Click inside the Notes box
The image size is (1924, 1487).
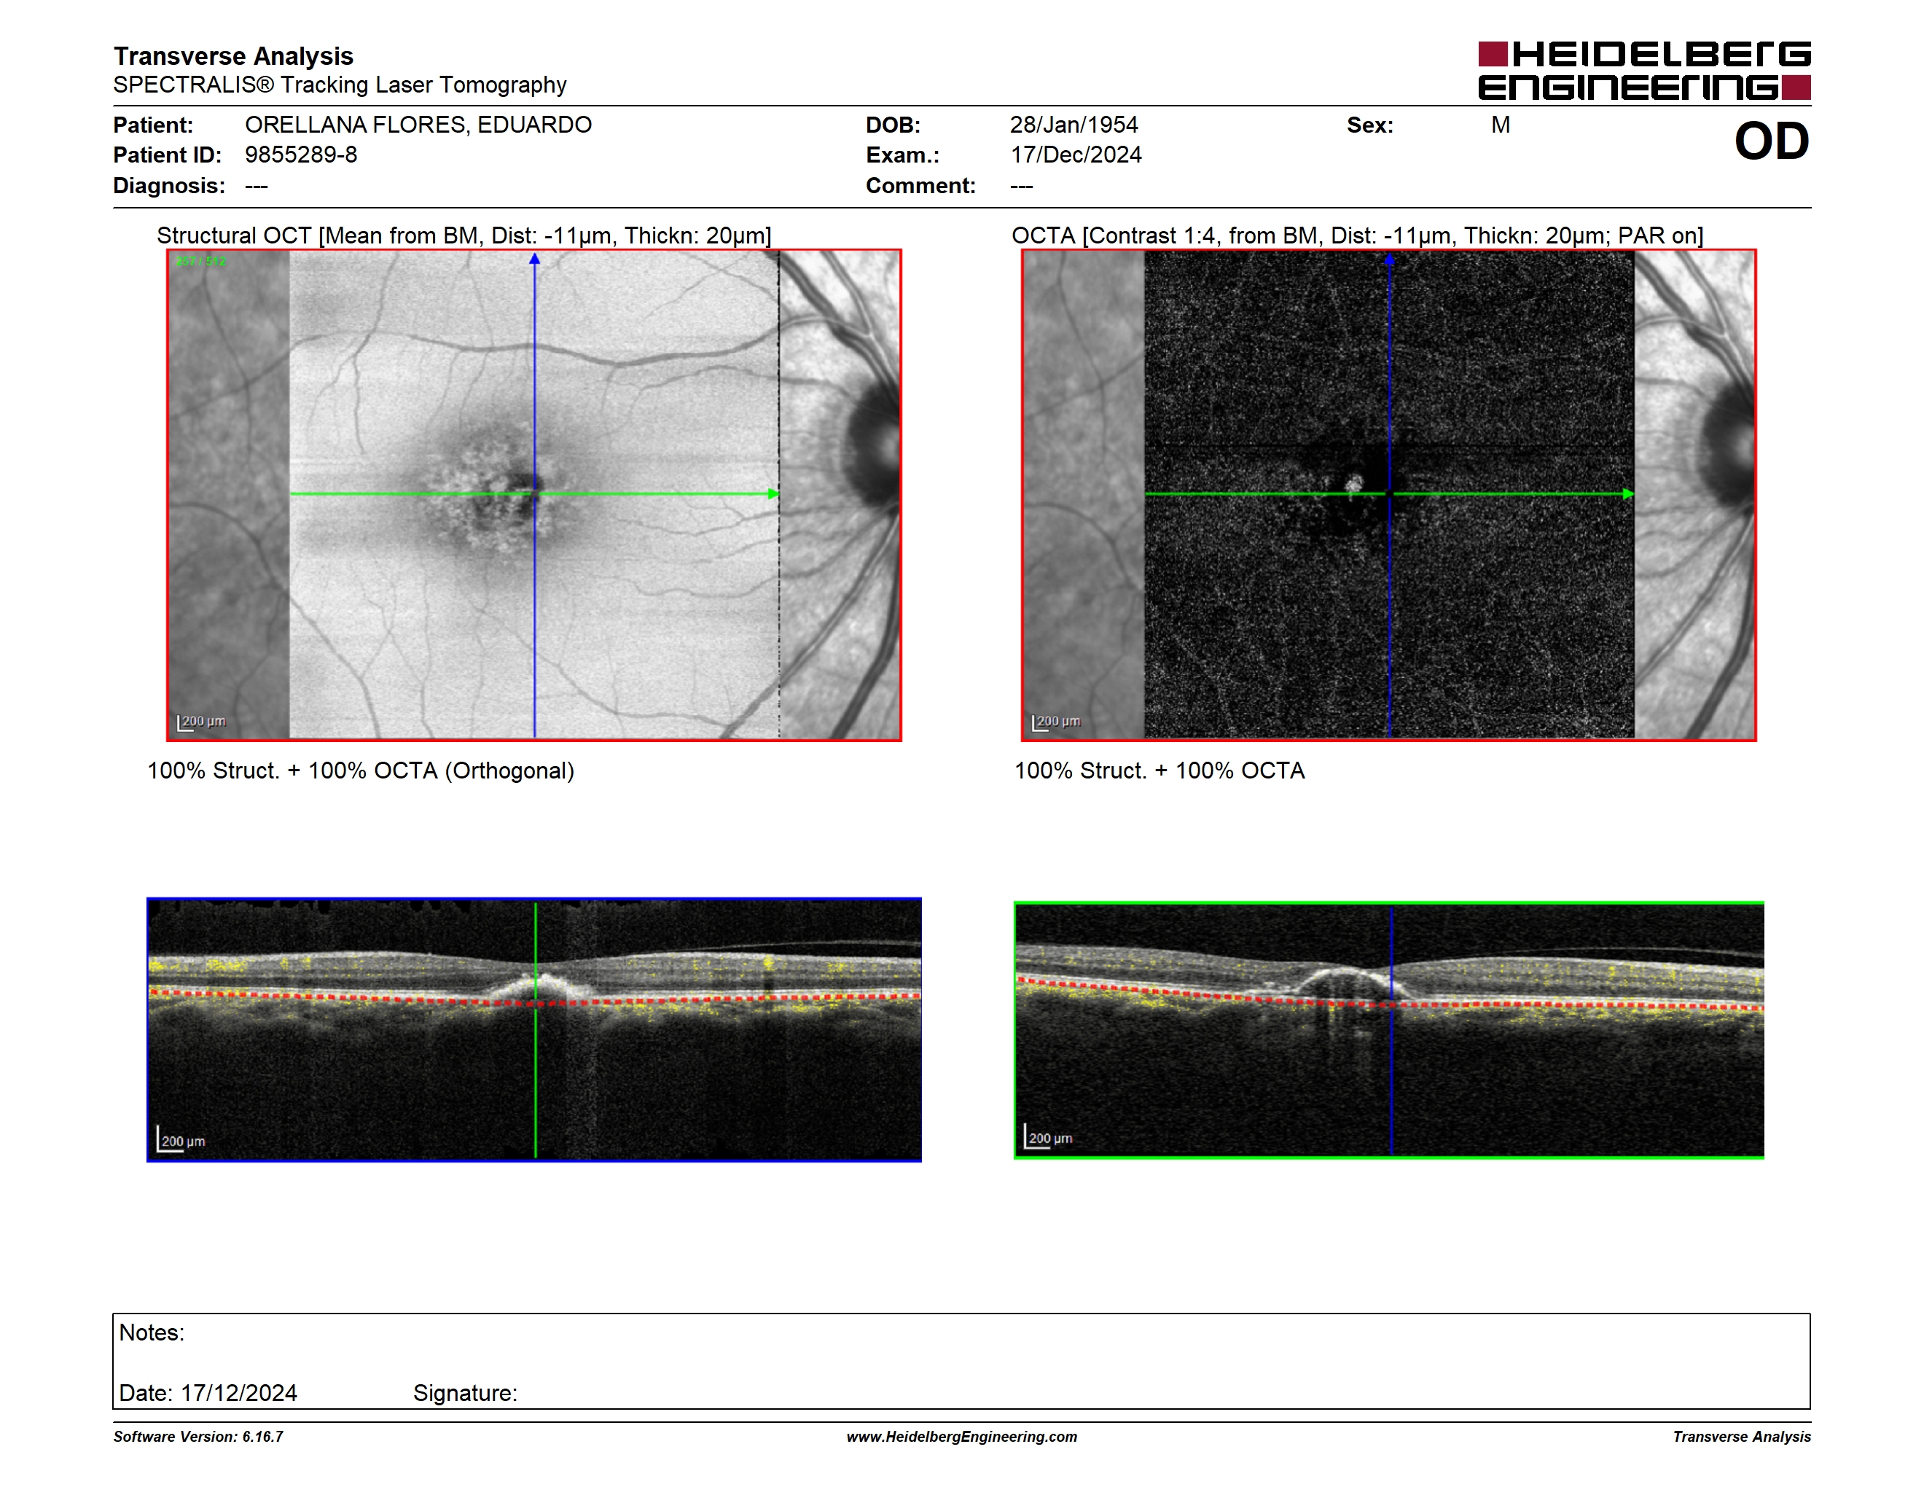pos(961,1361)
